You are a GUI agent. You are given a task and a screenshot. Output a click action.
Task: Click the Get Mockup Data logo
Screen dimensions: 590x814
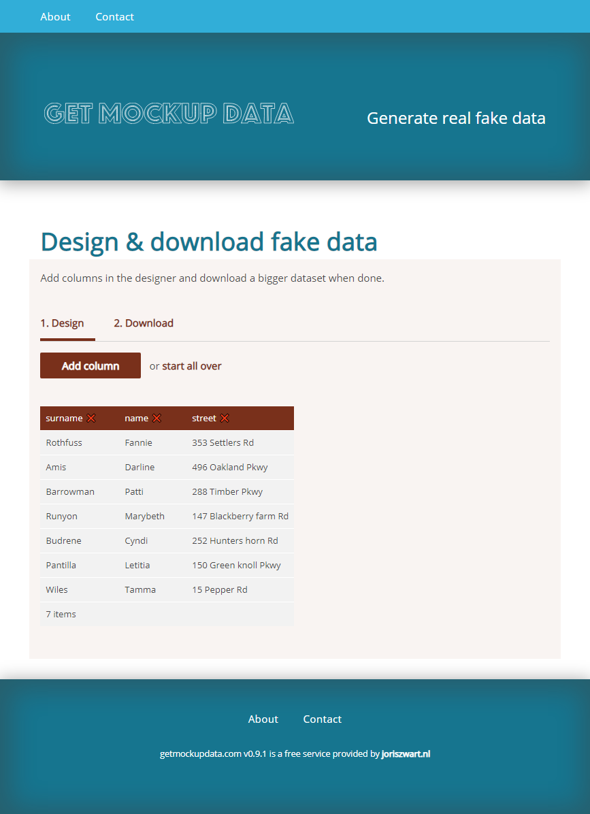click(169, 113)
